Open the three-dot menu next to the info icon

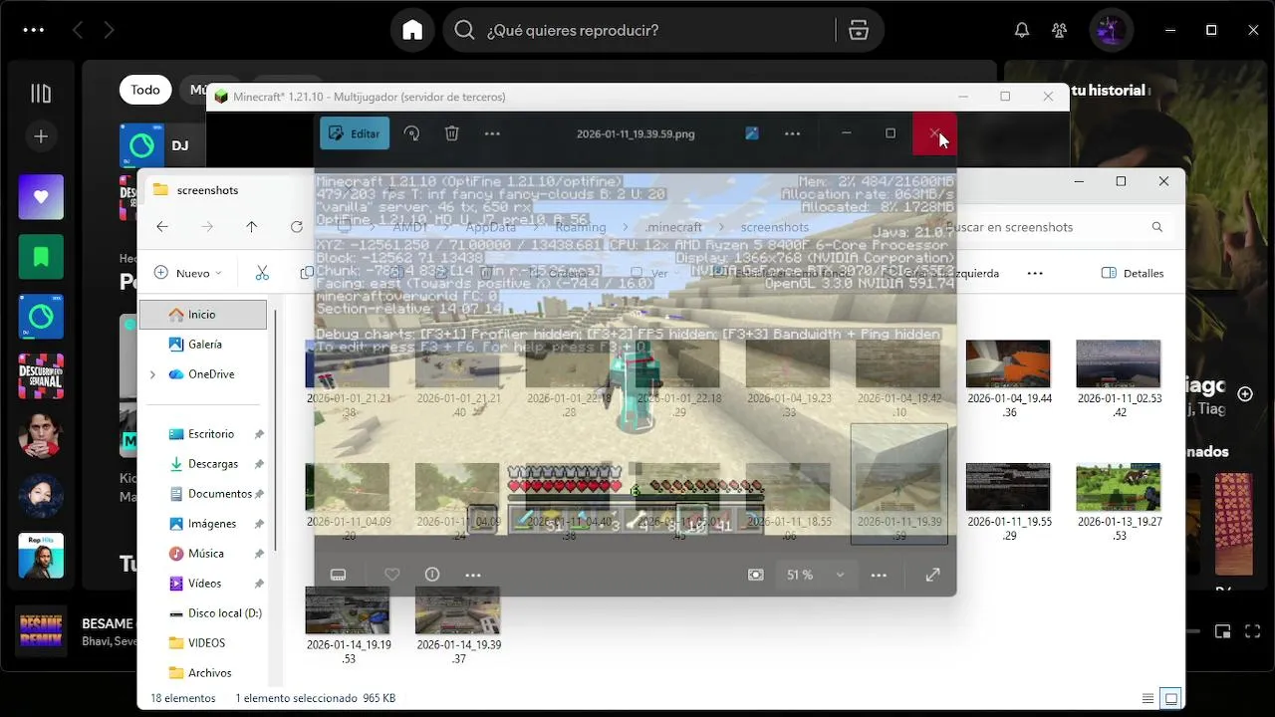tap(473, 575)
